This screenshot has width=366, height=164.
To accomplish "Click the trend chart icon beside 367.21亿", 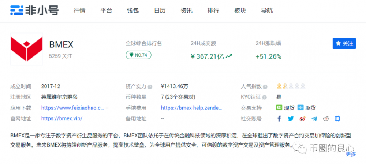I will (x=229, y=56).
